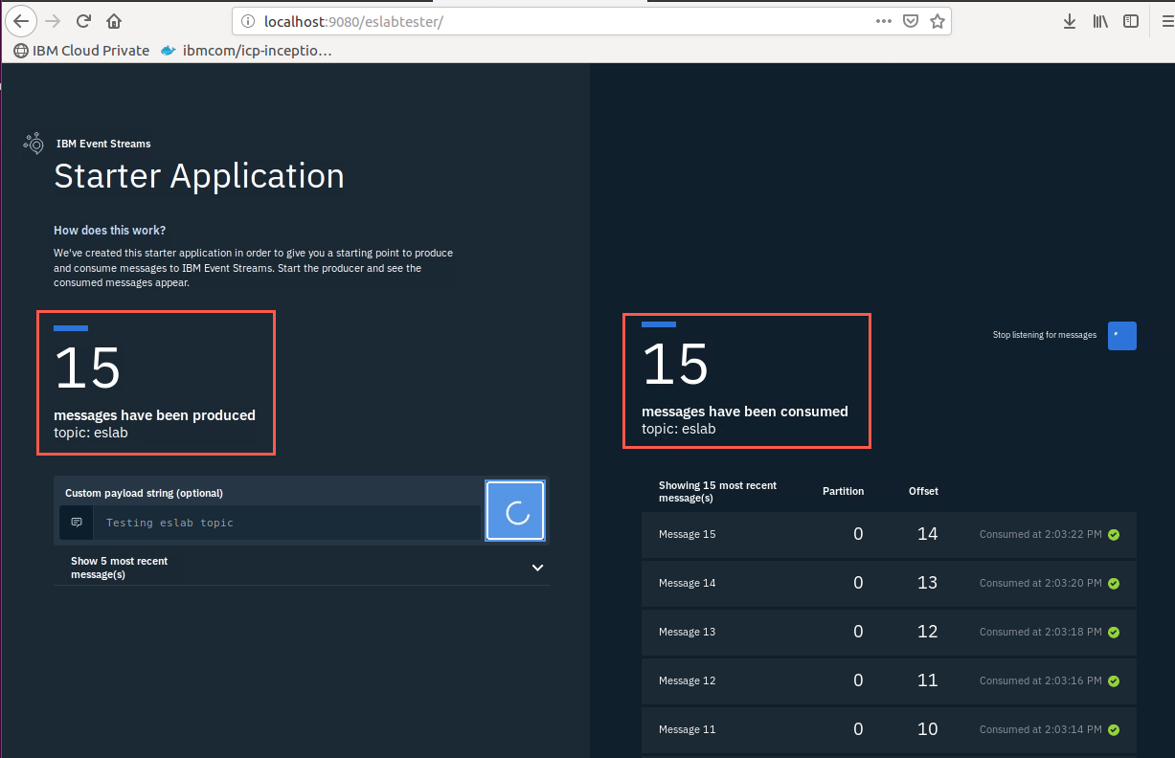Click the 'Starter Application' title
Screen dimensions: 1175x758
pos(199,176)
